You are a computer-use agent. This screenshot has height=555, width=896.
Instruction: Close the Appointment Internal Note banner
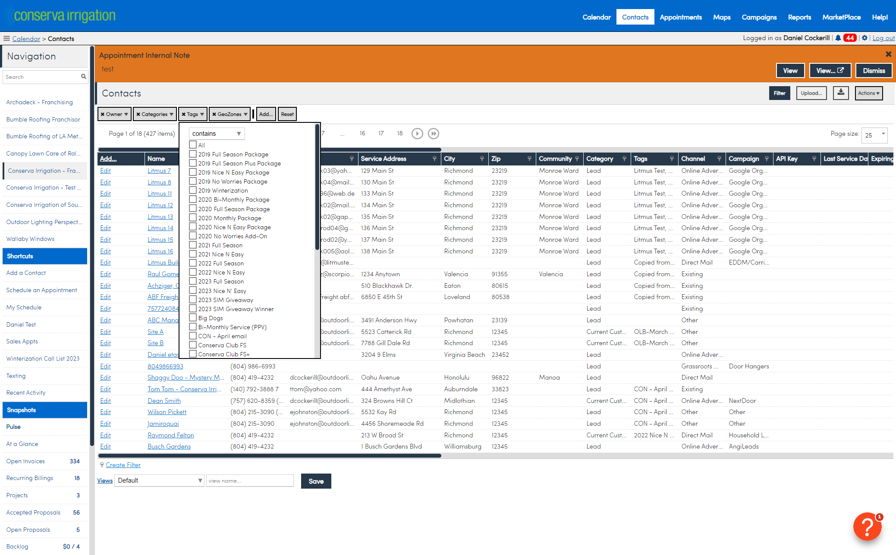(888, 54)
